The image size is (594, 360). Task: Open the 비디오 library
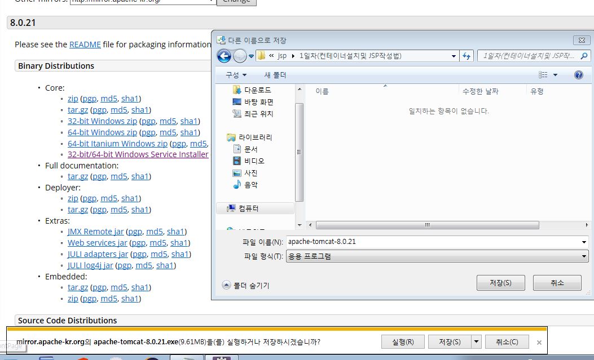248,161
